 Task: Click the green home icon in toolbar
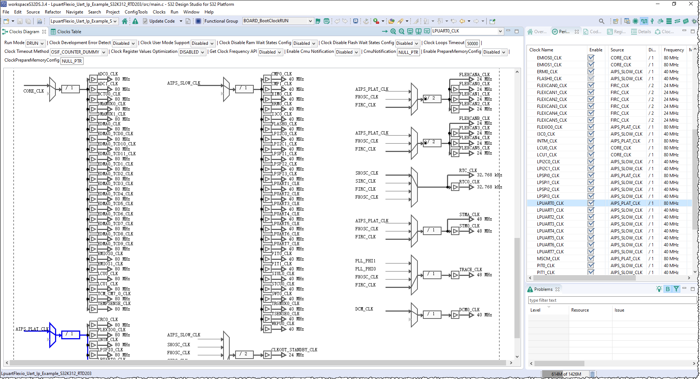coord(125,21)
